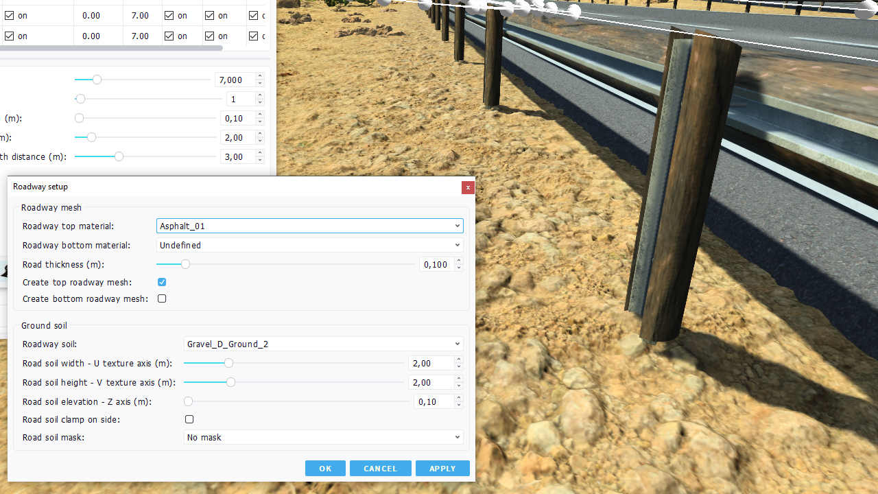Viewport: 878px width, 494px height.
Task: Increase the 7,000 value with up arrow
Action: (259, 77)
